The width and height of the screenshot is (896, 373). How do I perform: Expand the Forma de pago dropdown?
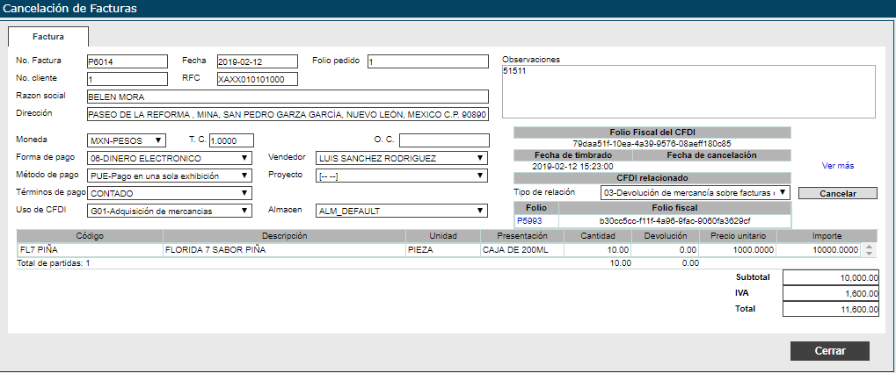click(x=170, y=158)
